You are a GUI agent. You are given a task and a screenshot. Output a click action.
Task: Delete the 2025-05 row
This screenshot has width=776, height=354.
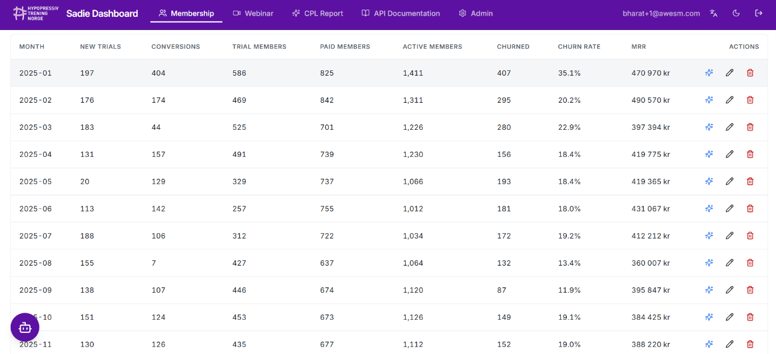pyautogui.click(x=750, y=181)
